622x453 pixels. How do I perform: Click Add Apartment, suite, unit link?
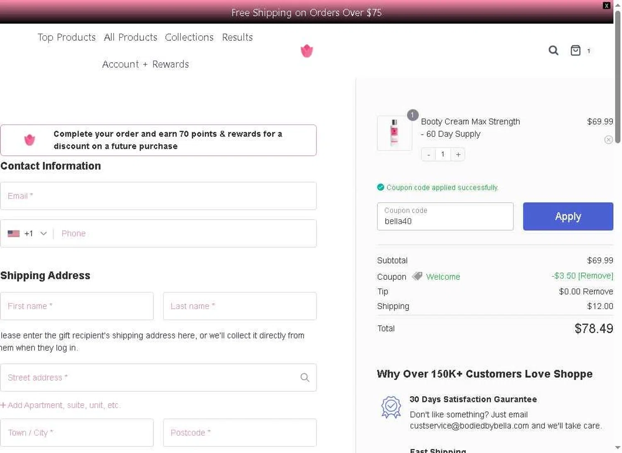[61, 405]
